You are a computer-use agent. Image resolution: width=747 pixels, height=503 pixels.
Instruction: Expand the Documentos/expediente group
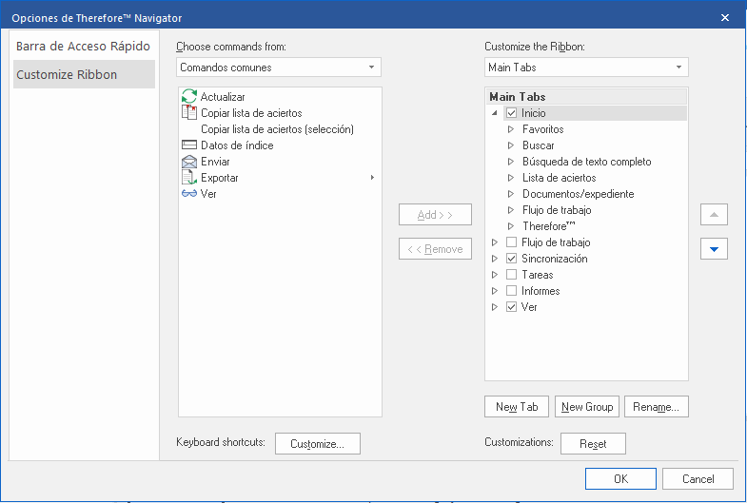pos(511,194)
